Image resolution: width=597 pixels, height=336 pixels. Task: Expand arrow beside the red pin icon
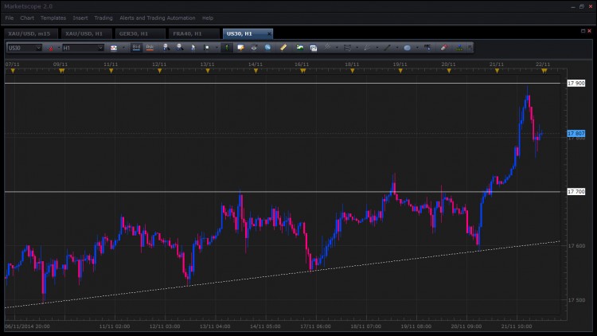59,48
